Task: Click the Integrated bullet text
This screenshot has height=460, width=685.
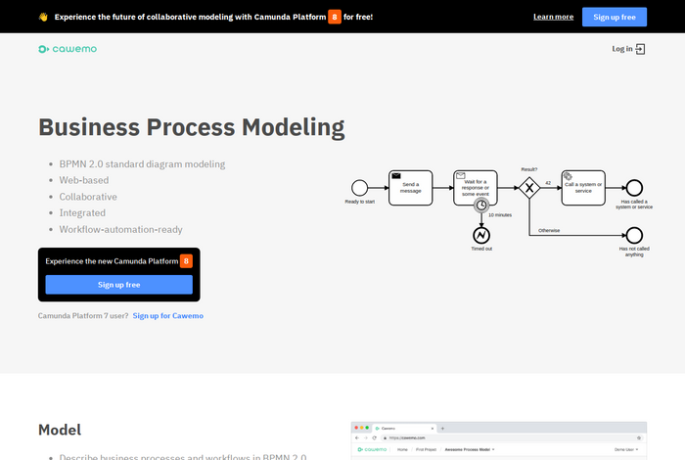Action: point(82,213)
